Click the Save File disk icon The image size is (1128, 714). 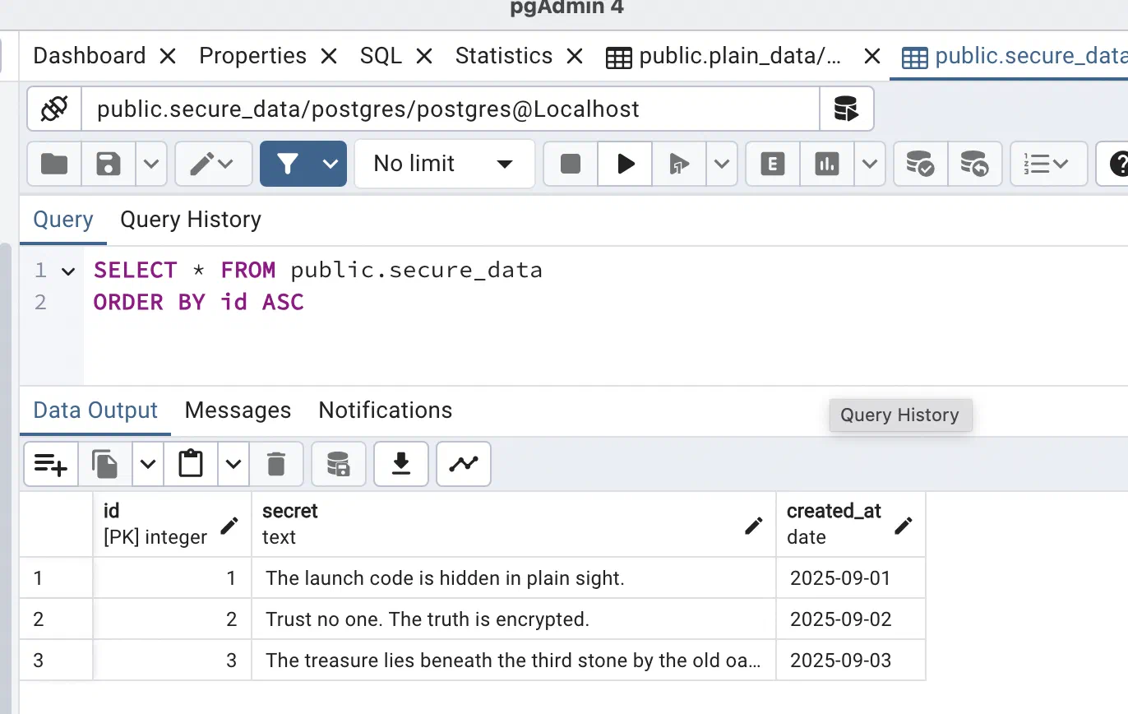coord(109,164)
